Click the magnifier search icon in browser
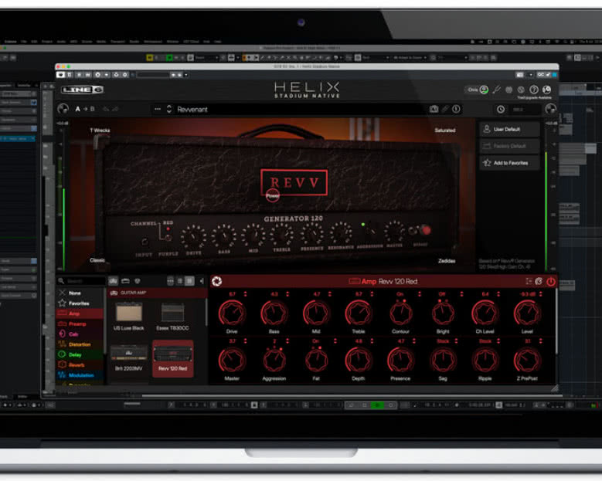 pyautogui.click(x=61, y=281)
